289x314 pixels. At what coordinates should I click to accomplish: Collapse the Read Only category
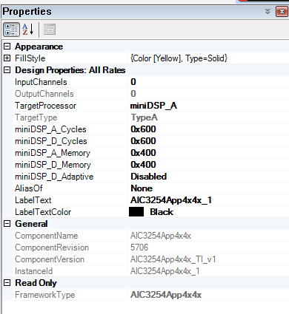pos(7,283)
